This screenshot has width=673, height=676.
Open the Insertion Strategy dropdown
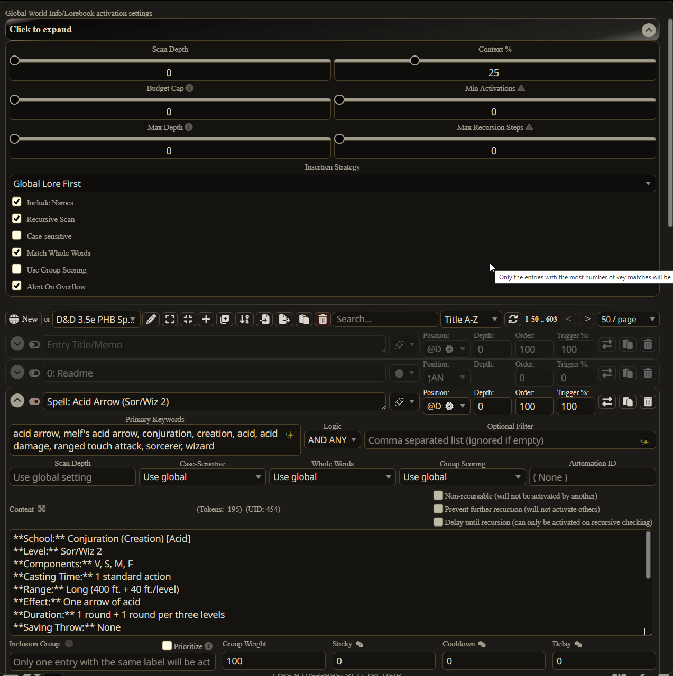click(x=333, y=184)
